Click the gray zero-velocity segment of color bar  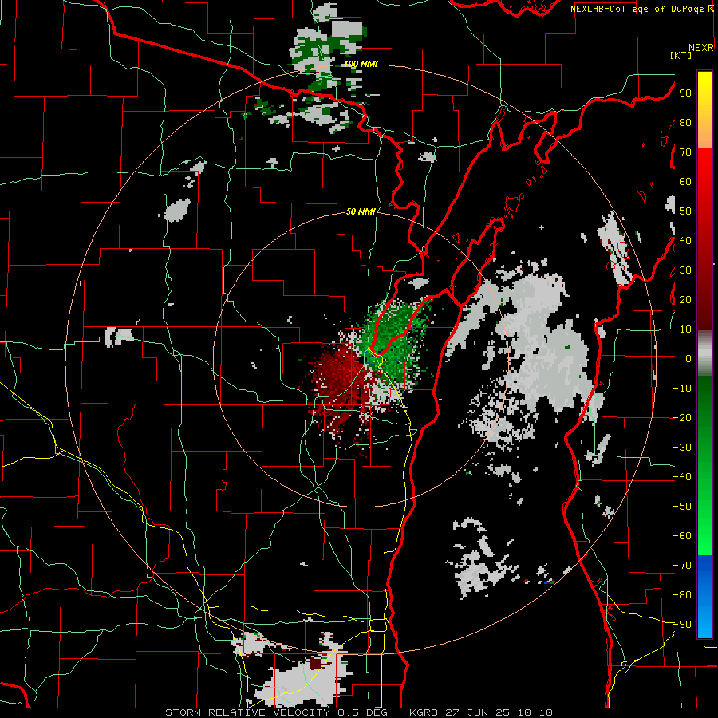click(704, 353)
